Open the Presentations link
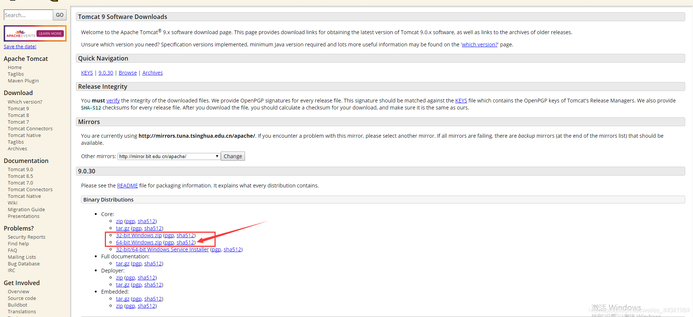This screenshot has height=317, width=693. point(23,216)
